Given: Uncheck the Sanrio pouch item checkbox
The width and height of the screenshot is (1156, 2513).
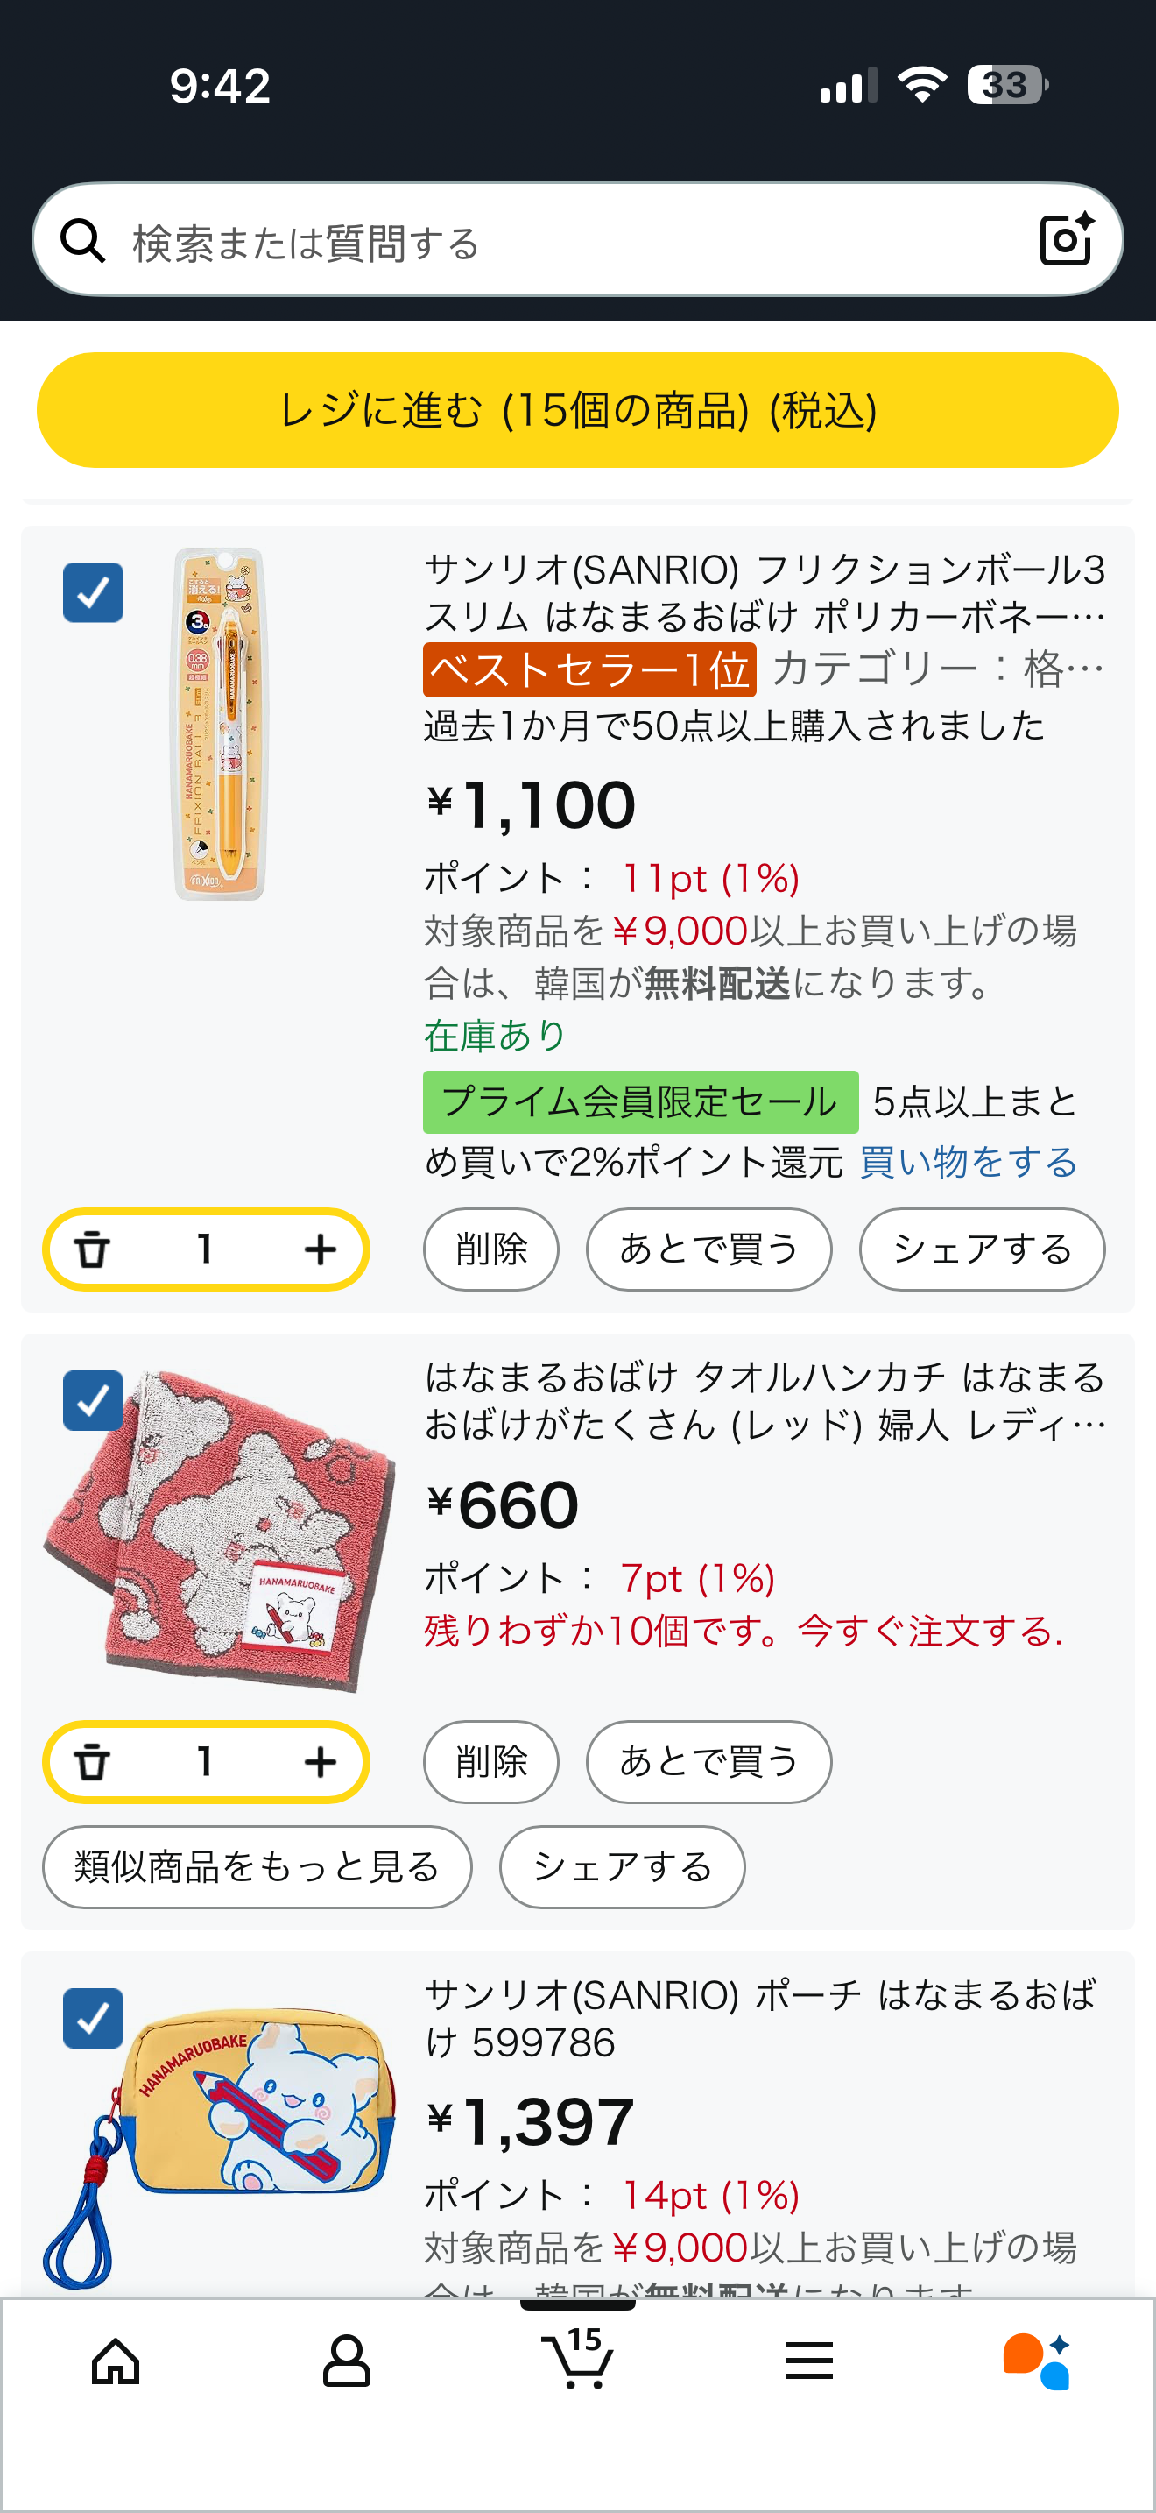Looking at the screenshot, I should click(94, 2017).
